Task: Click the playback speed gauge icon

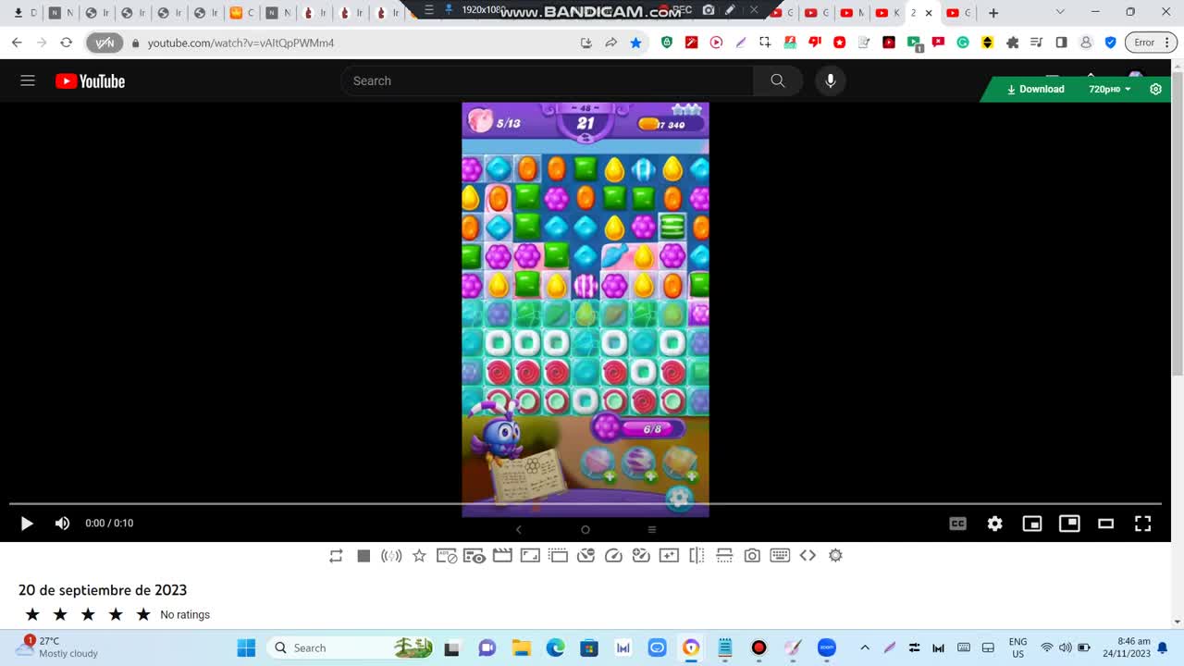Action: (x=613, y=555)
